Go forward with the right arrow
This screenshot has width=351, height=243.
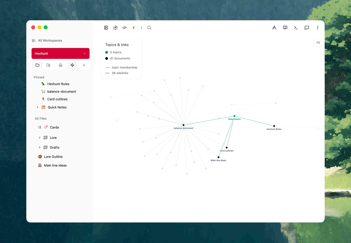(x=141, y=28)
